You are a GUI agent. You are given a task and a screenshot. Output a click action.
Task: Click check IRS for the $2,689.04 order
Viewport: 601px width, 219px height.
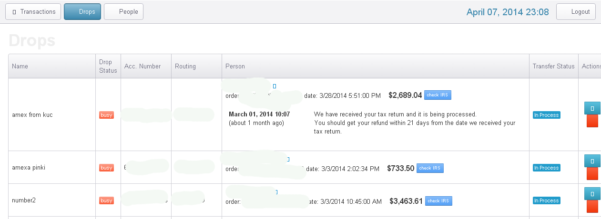click(x=438, y=95)
